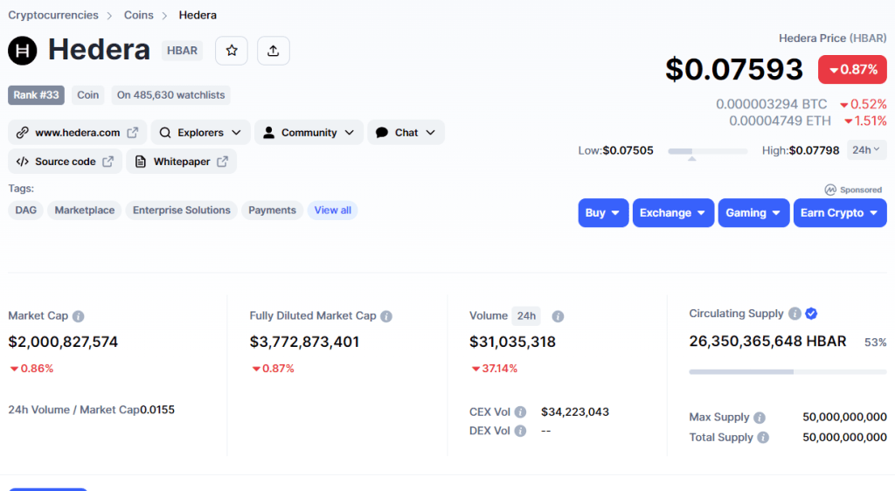Screen dimensions: 895x491
Task: Click the red 0.87% price change badge
Action: [x=852, y=70]
